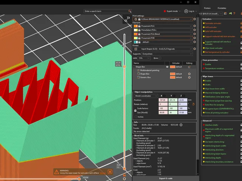Open the Expert mode dropdown
The height and width of the screenshot is (181, 242).
coord(172,11)
